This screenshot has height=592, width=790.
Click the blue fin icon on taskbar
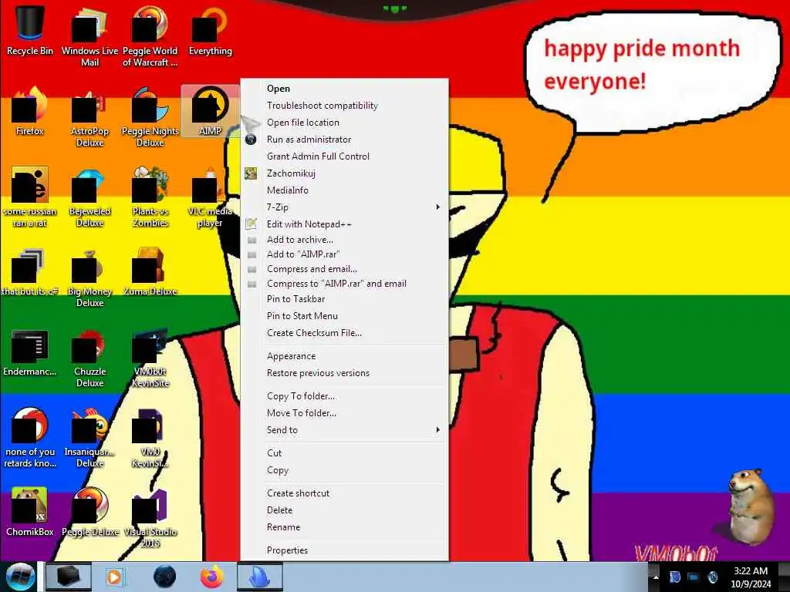(x=259, y=577)
